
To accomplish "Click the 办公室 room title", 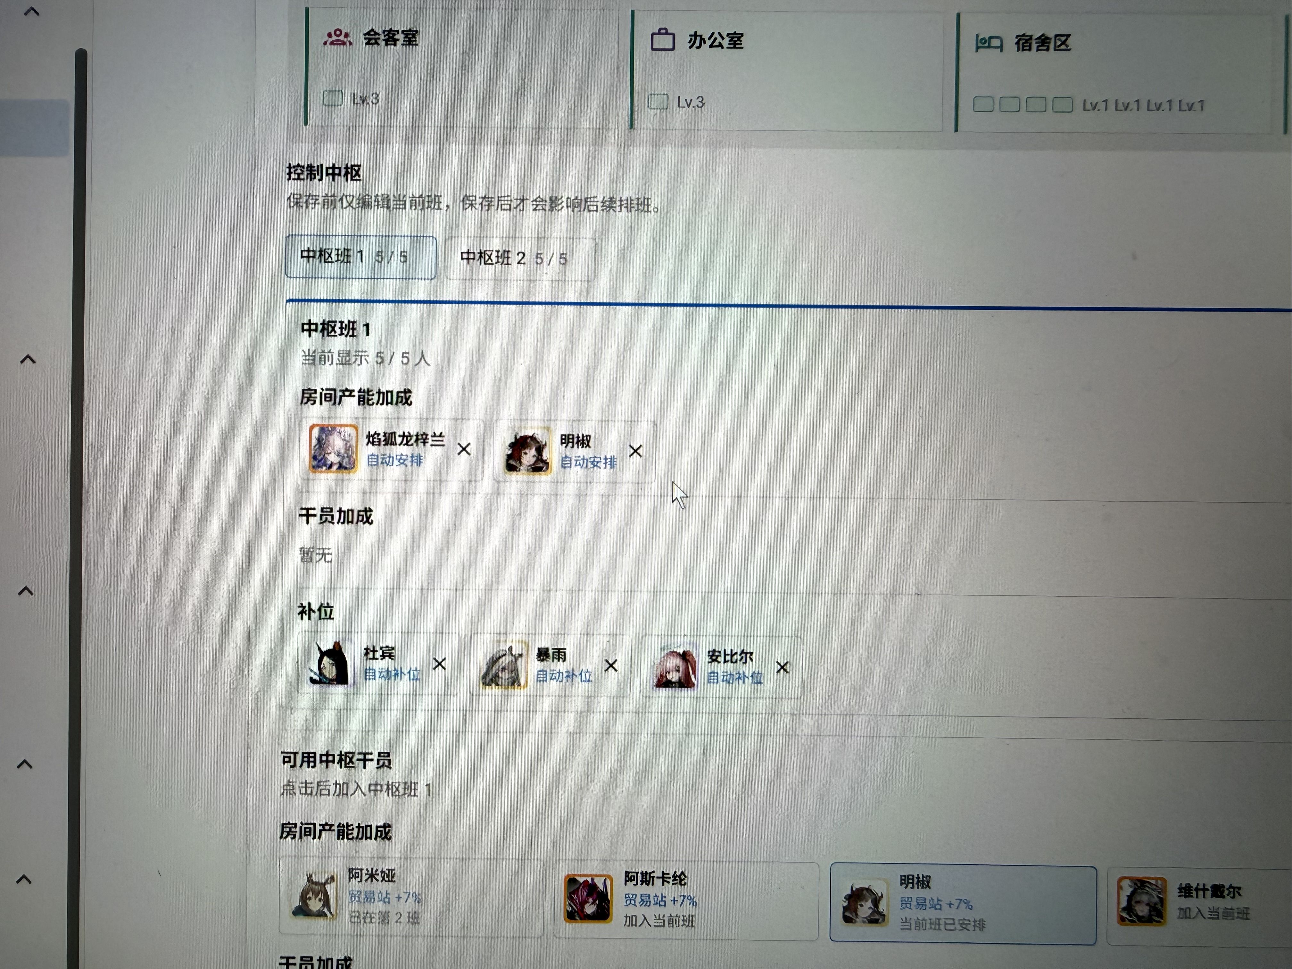I will point(716,41).
